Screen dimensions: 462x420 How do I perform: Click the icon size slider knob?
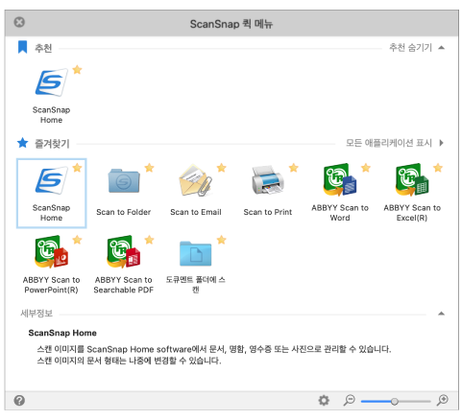click(395, 401)
